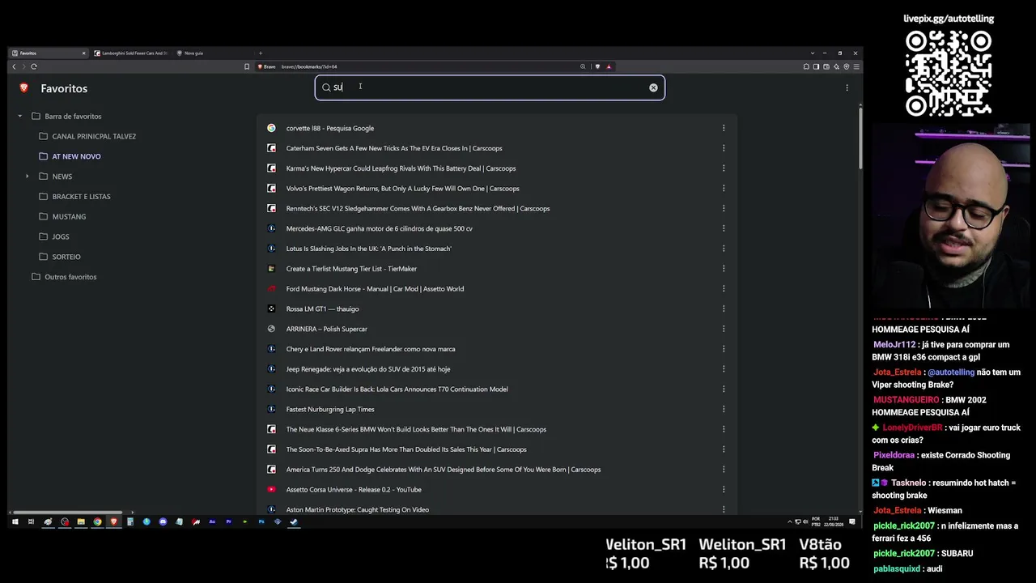This screenshot has width=1036, height=583.
Task: Select the Outros favoritos folder
Action: tap(70, 277)
